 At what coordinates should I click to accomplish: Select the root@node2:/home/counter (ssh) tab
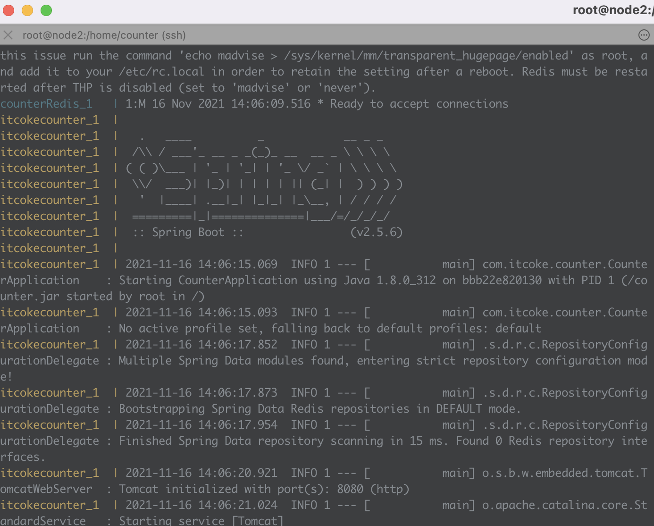pyautogui.click(x=104, y=35)
